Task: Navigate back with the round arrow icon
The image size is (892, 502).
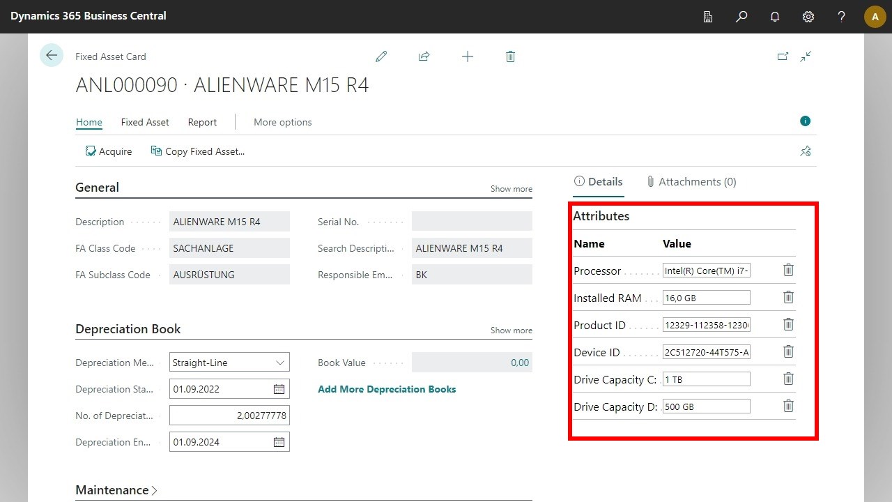Action: pos(52,55)
